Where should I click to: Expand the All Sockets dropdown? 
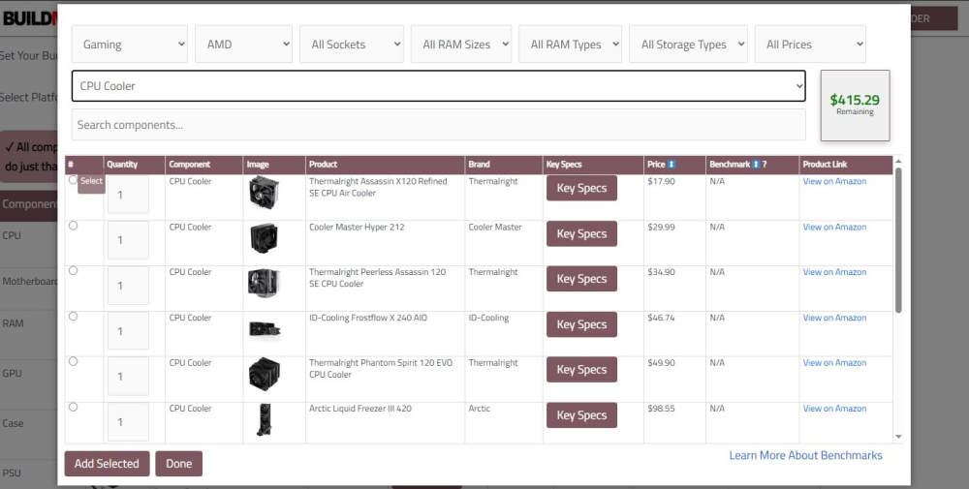(x=352, y=44)
